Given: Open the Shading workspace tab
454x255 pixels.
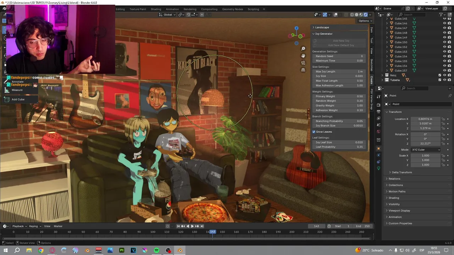Looking at the screenshot, I should [x=156, y=9].
